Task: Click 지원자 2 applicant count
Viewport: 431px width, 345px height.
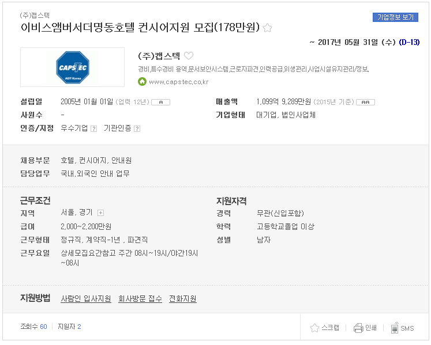Action: click(69, 327)
